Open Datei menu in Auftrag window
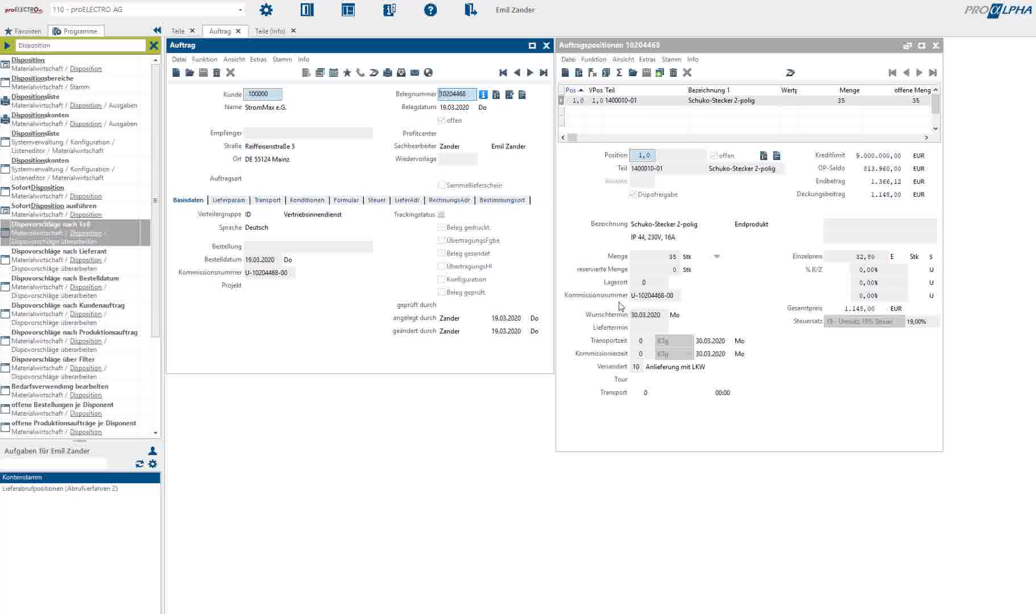Image resolution: width=1036 pixels, height=614 pixels. coord(179,59)
